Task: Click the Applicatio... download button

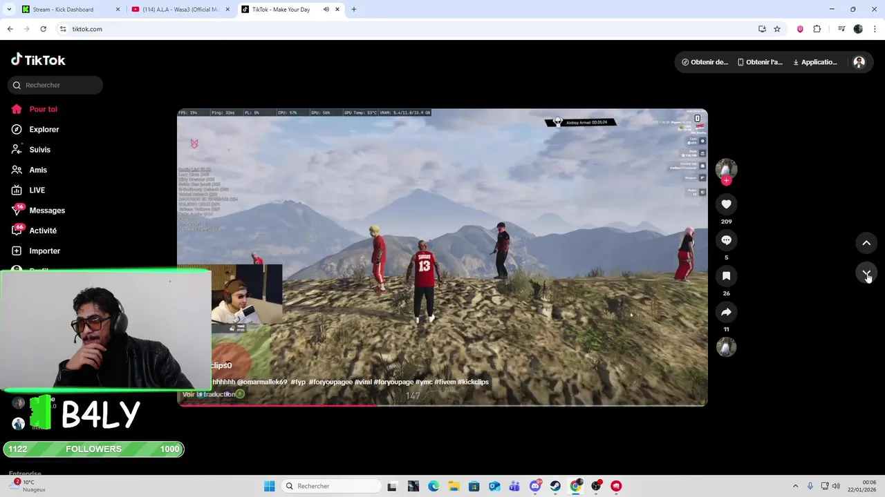Action: pyautogui.click(x=815, y=62)
